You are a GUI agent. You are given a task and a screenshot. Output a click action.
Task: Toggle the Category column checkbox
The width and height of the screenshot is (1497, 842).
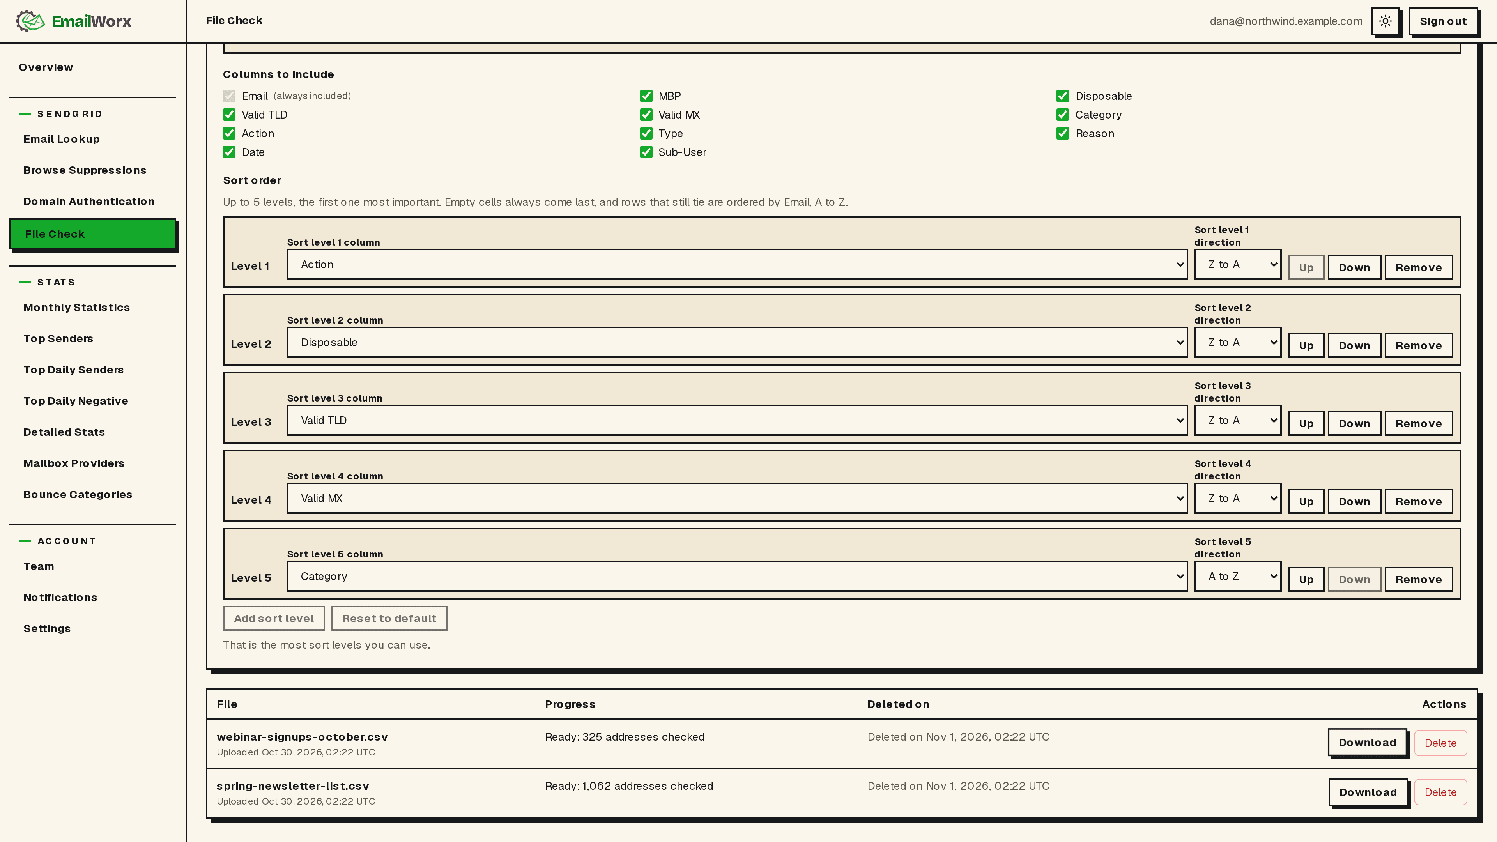(x=1063, y=115)
